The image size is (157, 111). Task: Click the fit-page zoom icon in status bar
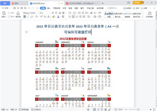point(116,110)
